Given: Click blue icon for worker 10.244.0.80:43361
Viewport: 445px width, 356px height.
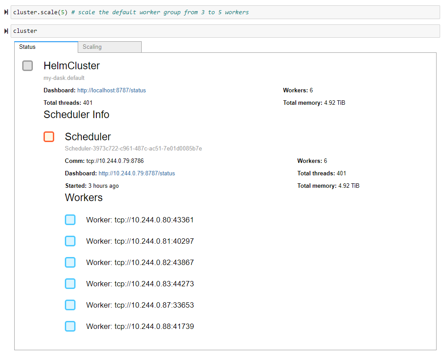Looking at the screenshot, I should [x=70, y=220].
